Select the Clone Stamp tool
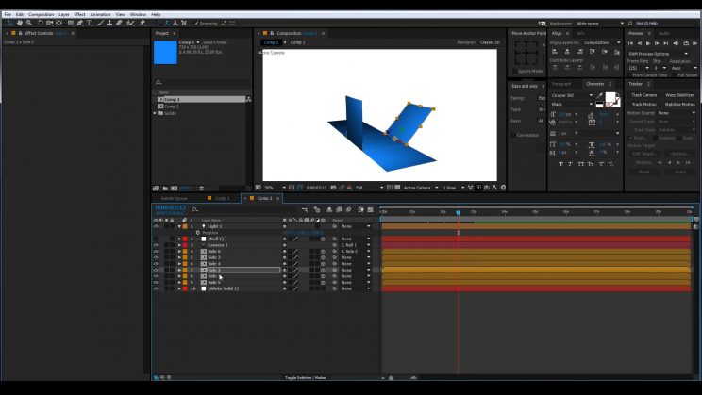Viewport: 702px width, 395px height. [109, 23]
